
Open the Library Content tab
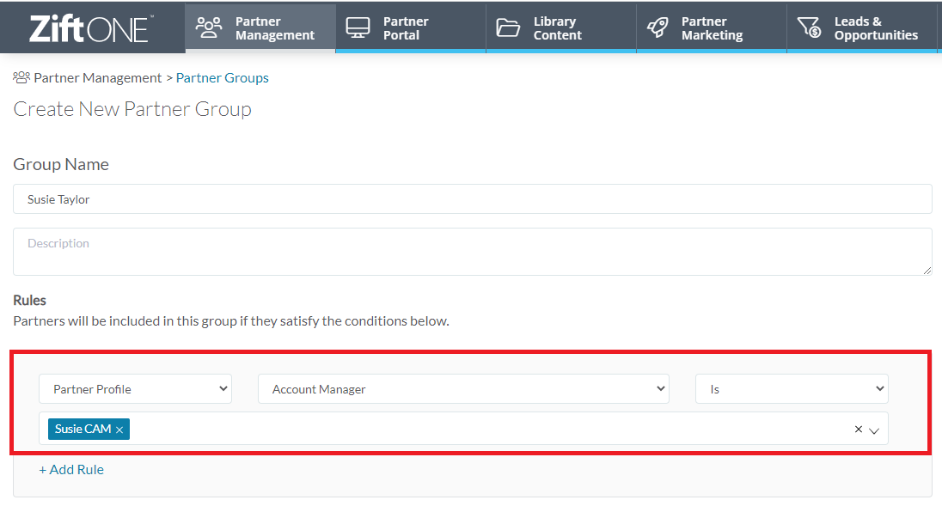(561, 28)
